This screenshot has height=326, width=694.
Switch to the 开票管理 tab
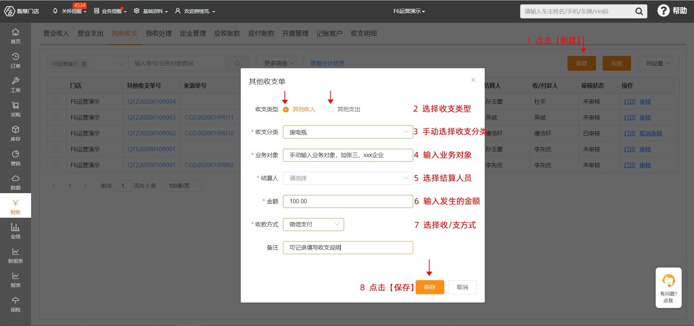click(x=295, y=34)
